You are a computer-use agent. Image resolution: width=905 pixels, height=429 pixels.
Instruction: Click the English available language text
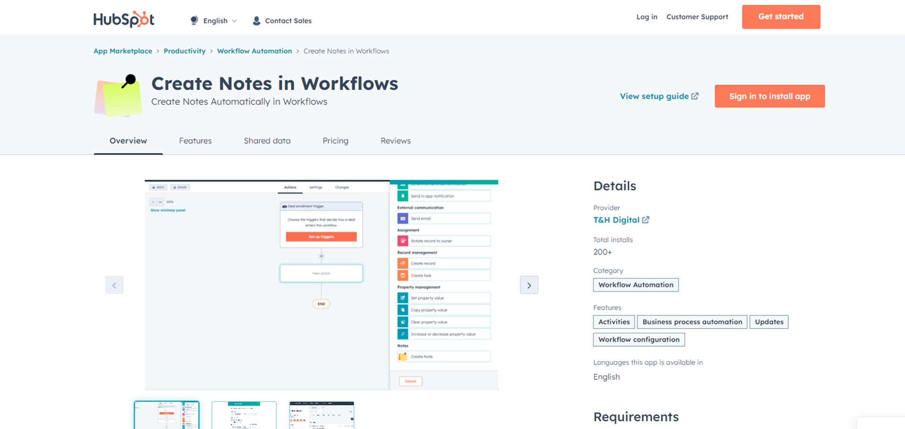pyautogui.click(x=606, y=377)
